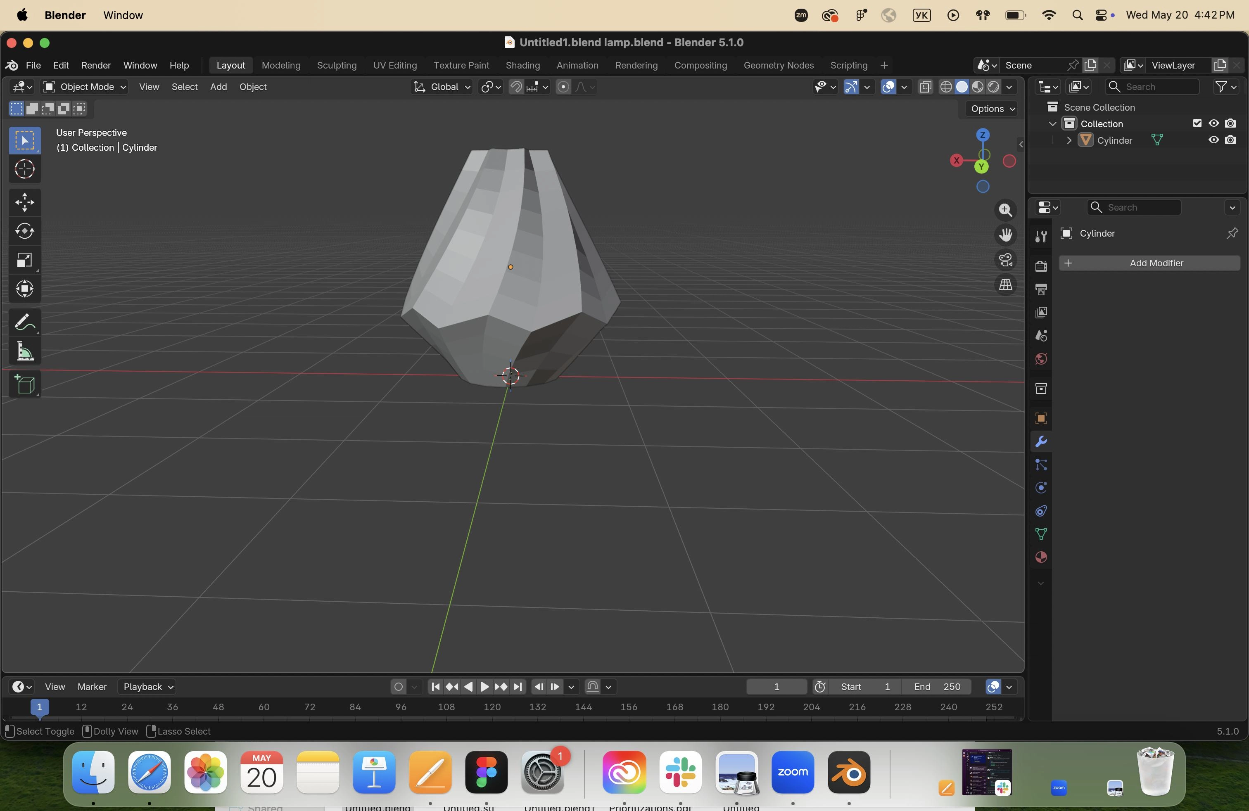Switch to the Shading workspace tab
This screenshot has height=811, width=1249.
[x=523, y=66]
